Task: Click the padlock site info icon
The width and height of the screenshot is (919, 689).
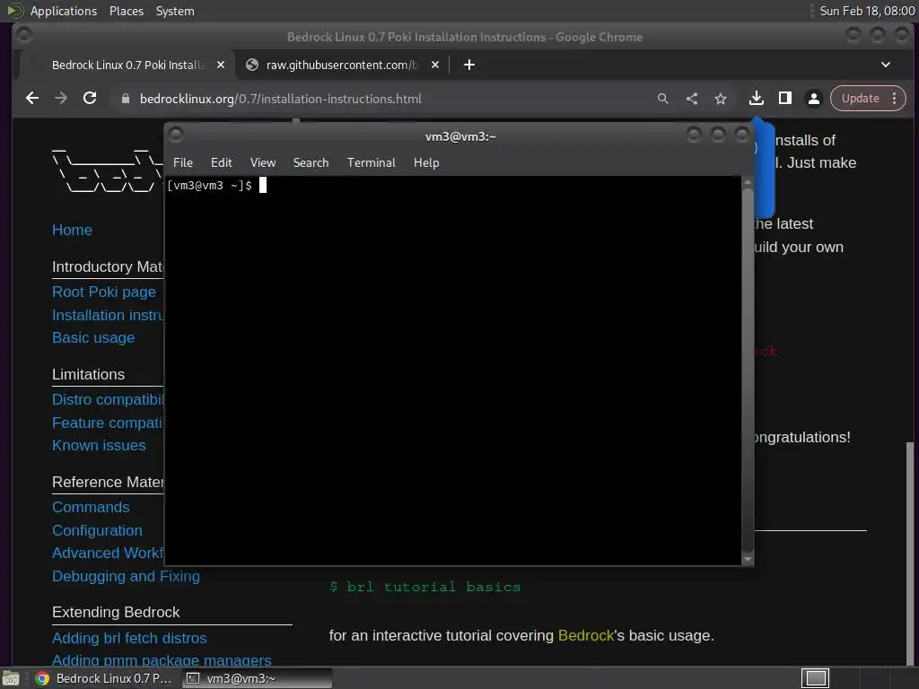Action: point(125,99)
